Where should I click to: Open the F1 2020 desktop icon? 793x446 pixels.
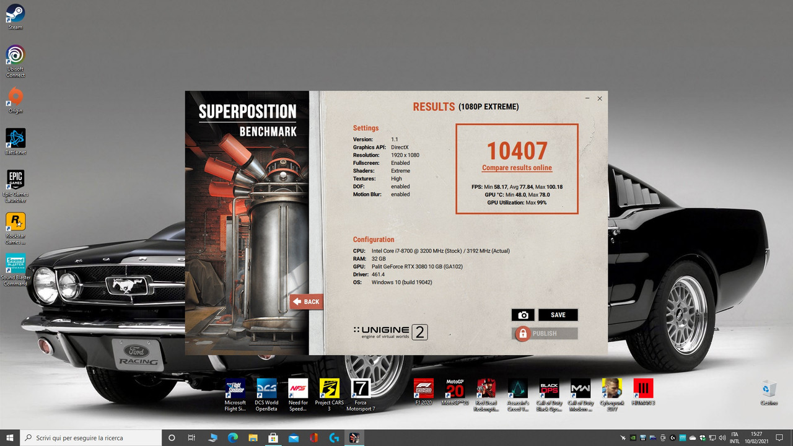click(x=424, y=392)
